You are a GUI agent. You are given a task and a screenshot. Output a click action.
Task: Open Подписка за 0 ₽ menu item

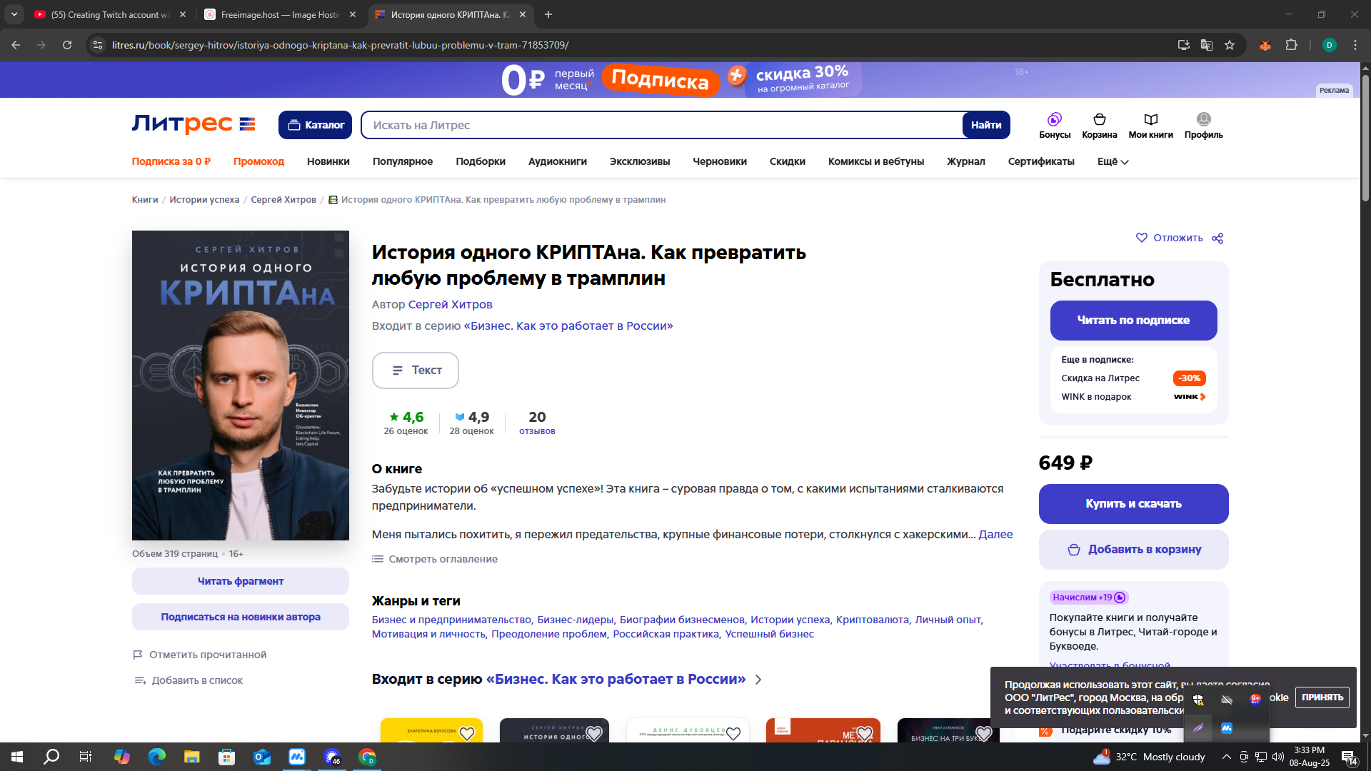pyautogui.click(x=171, y=161)
